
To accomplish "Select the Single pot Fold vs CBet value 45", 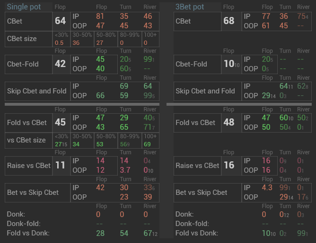I will pos(61,123).
